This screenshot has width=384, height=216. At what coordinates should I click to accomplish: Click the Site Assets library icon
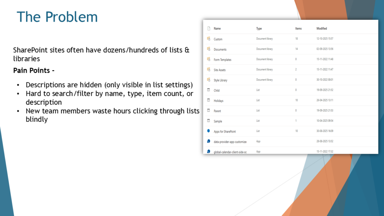(208, 69)
